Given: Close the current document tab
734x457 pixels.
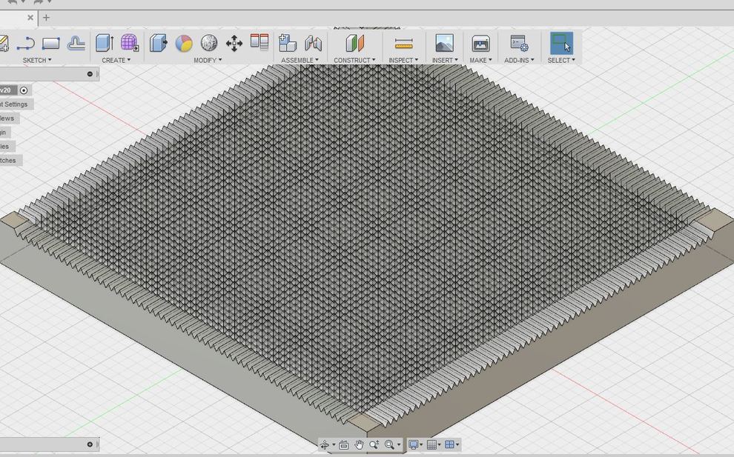Looking at the screenshot, I should coord(30,18).
